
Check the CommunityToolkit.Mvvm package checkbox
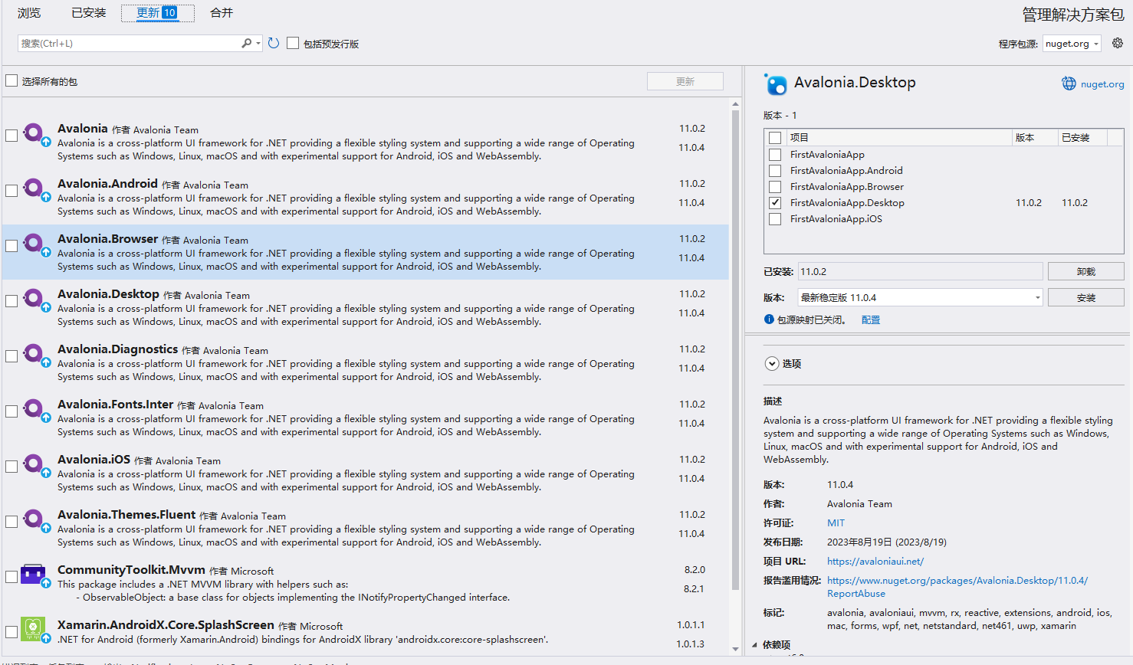click(11, 577)
